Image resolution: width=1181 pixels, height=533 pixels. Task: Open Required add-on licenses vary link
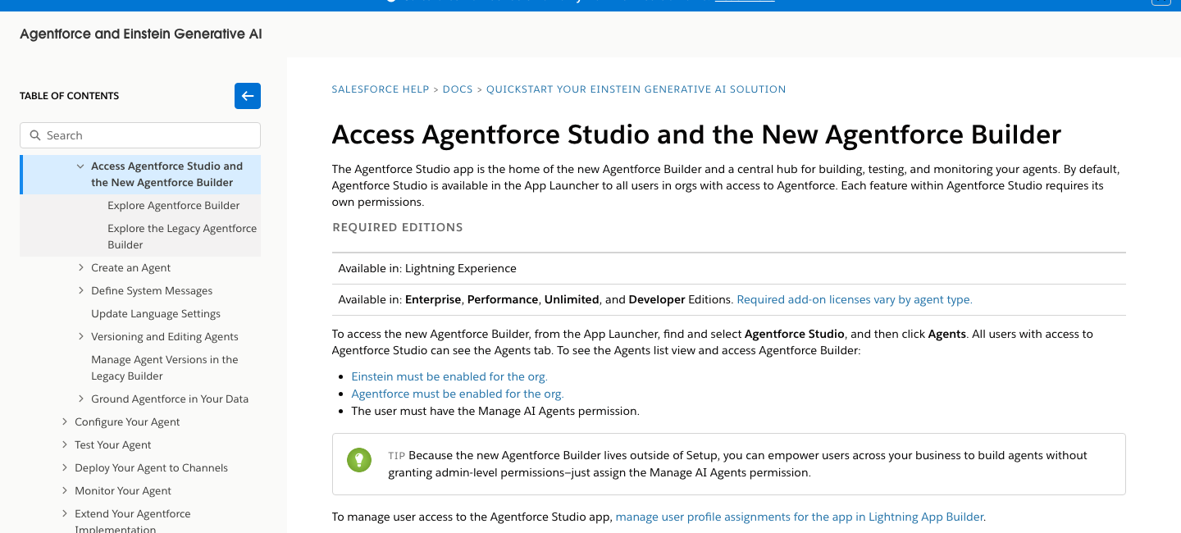click(x=855, y=300)
